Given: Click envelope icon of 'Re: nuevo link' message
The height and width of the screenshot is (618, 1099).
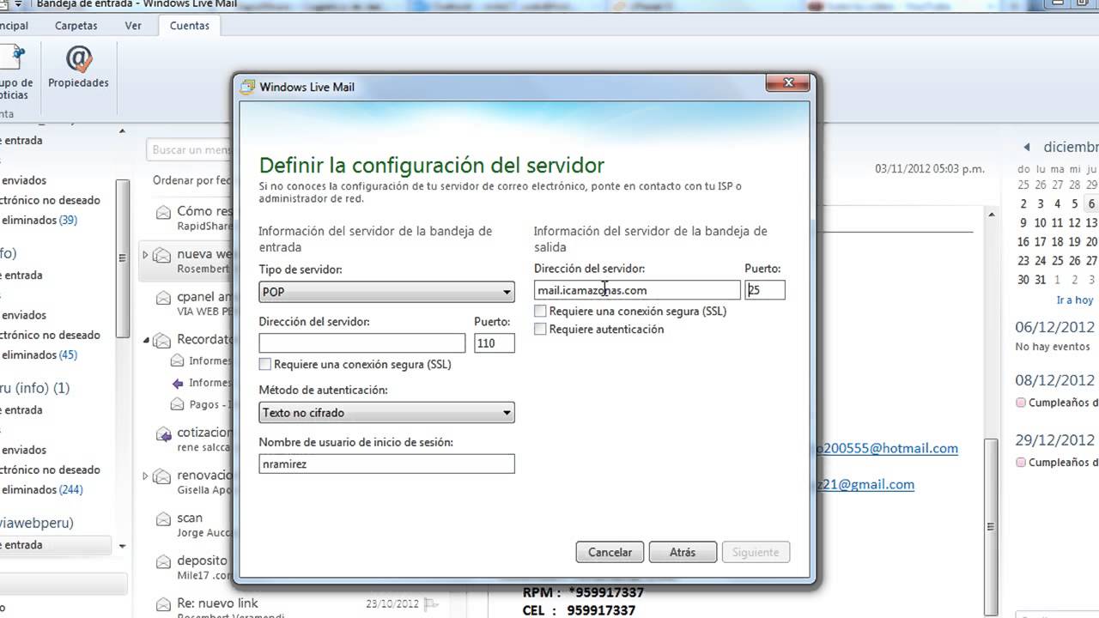Looking at the screenshot, I should pyautogui.click(x=163, y=604).
